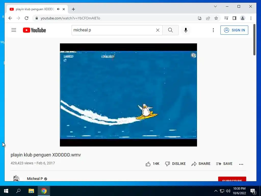Viewport: 261px width, 196px height.
Task: Click the red SUBSCRIBE button
Action: (x=232, y=179)
